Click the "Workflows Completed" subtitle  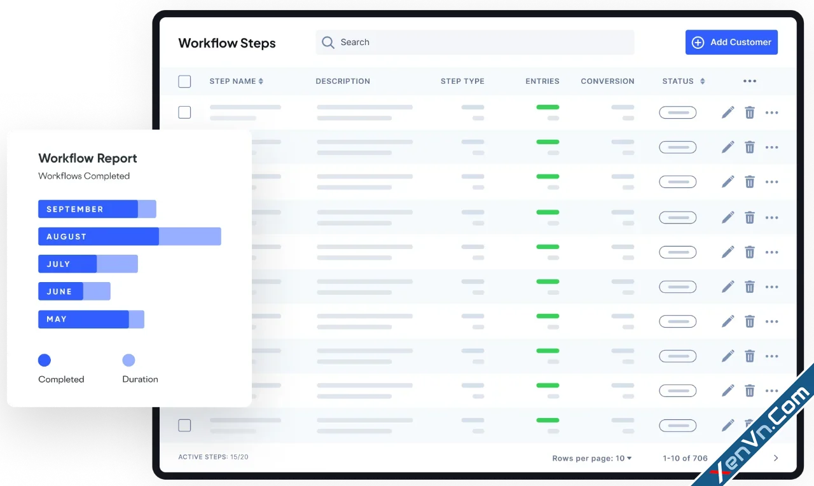tap(84, 176)
